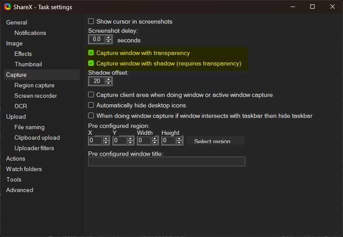343x237 pixels.
Task: Maximize the Task settings window
Action: [312, 7]
